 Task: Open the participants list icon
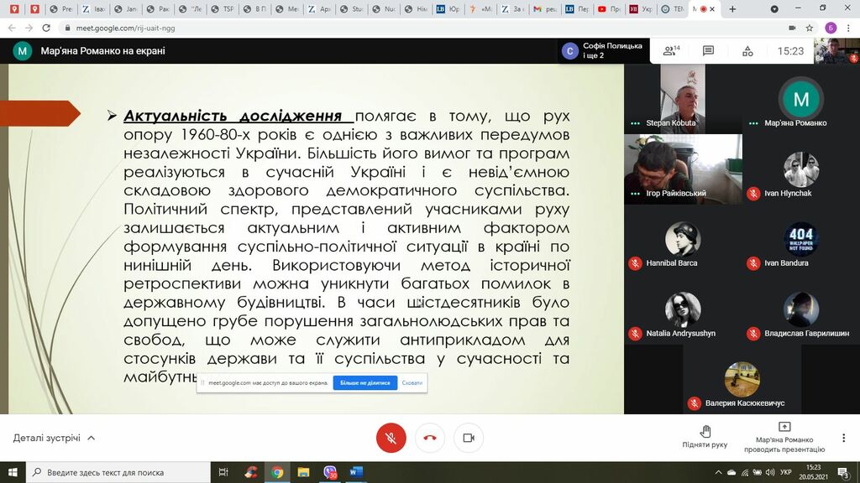pyautogui.click(x=670, y=51)
